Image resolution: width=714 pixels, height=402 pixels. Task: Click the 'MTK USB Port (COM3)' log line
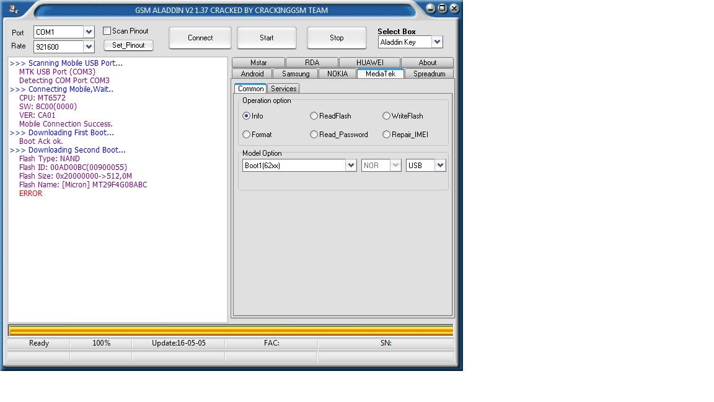tap(57, 71)
